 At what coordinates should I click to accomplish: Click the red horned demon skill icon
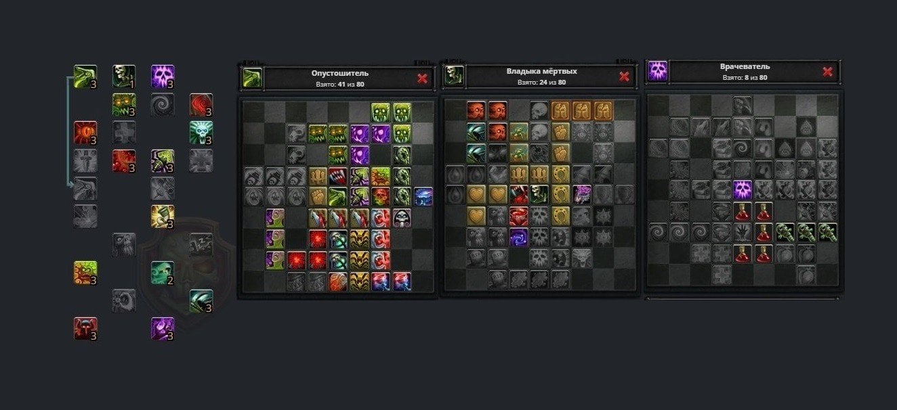pos(85,329)
